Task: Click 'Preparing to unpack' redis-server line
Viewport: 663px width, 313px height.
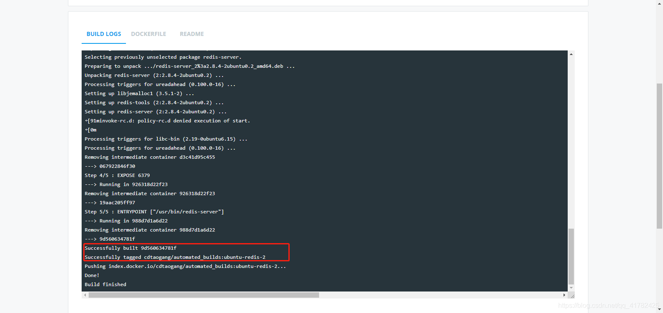Action: (190, 66)
